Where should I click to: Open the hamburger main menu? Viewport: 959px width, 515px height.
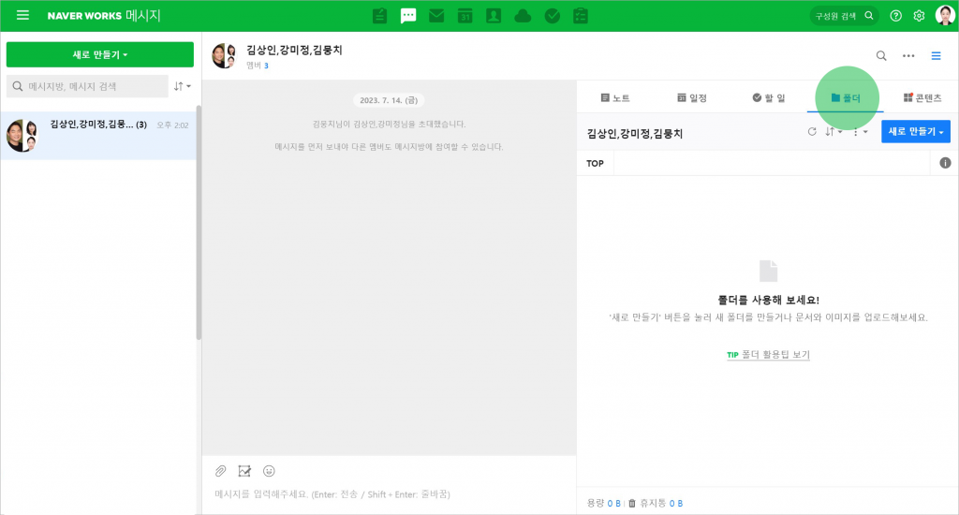pyautogui.click(x=22, y=15)
